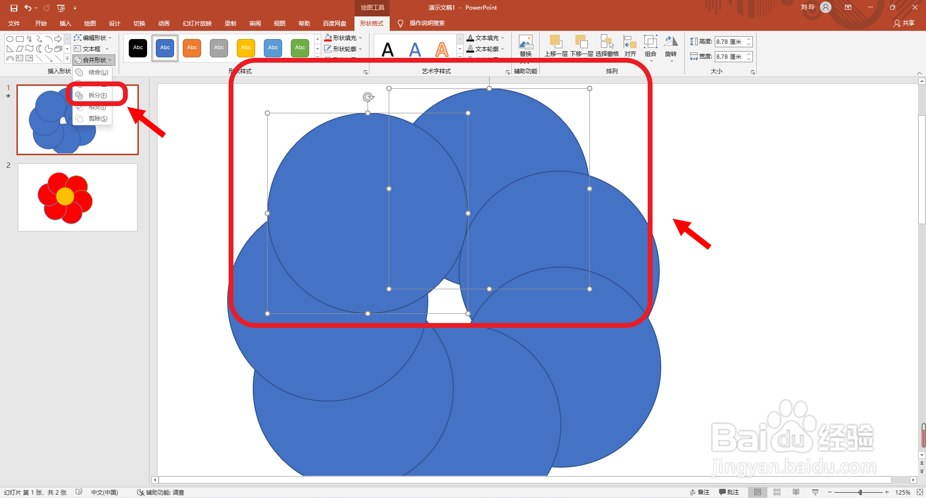Screen dimensions: 926x498
Task: Open the 组合 group menu
Action: (651, 47)
